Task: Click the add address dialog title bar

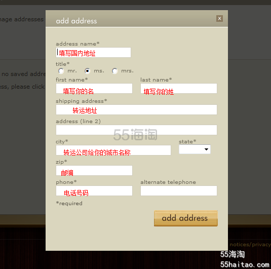Action: click(x=137, y=19)
